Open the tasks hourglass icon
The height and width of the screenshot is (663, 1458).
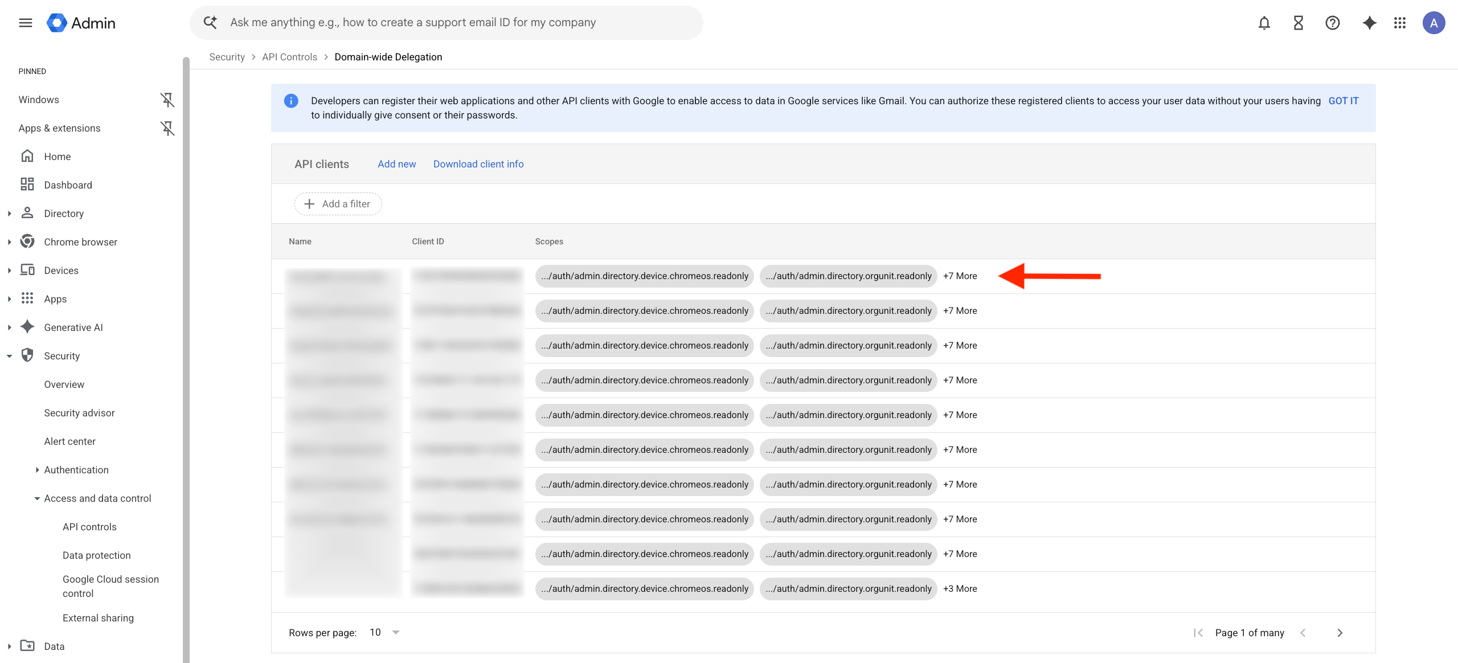pos(1298,23)
